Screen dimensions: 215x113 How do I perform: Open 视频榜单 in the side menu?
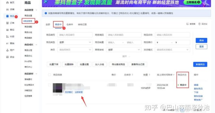pyautogui.click(x=28, y=96)
